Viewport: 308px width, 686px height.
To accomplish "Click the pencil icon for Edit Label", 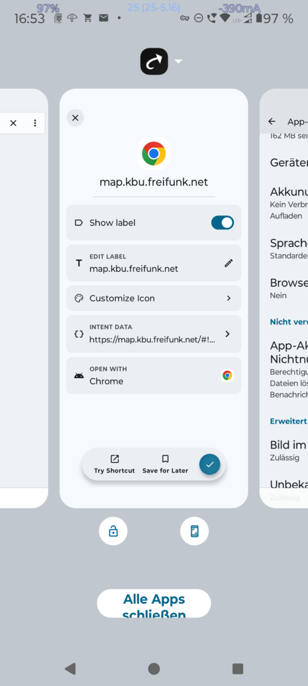I will click(x=228, y=263).
